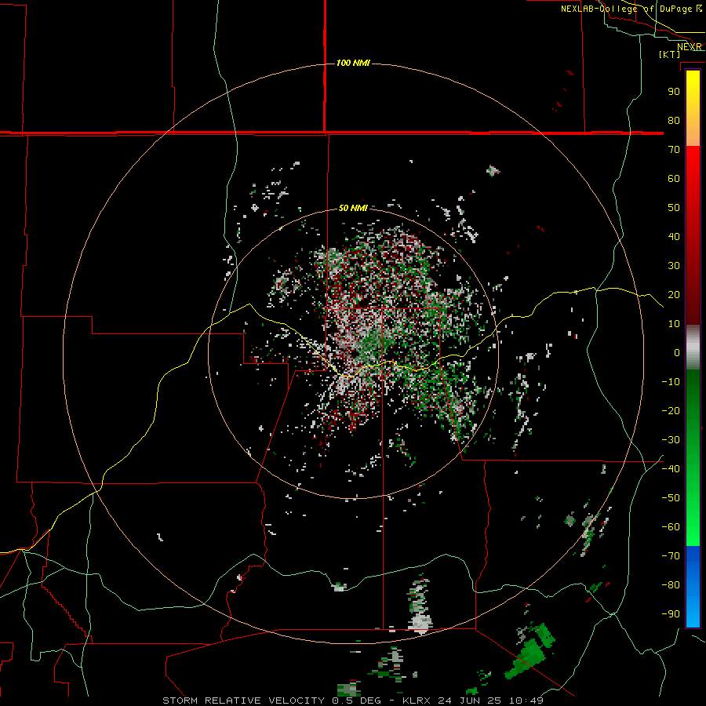706x706 pixels.
Task: Click the -90 scale label
Action: coord(671,613)
